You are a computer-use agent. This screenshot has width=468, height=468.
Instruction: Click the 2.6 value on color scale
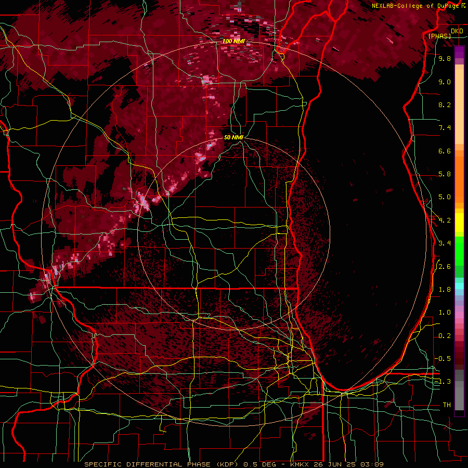tap(445, 267)
